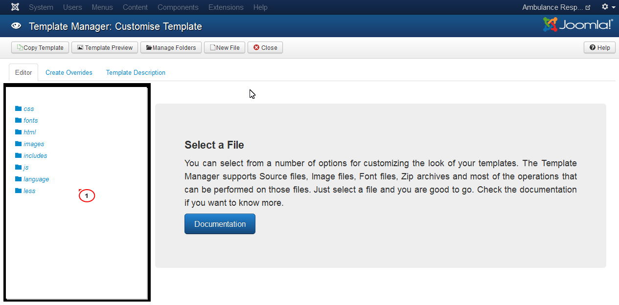Viewport: 619px width, 305px height.
Task: Expand the css folder
Action: point(29,109)
